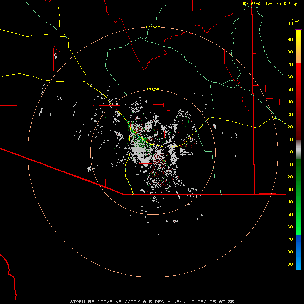
Task: Click the 90 value on the velocity scale
Action: pyautogui.click(x=290, y=40)
